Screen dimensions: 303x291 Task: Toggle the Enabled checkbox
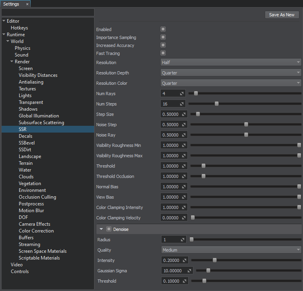point(163,29)
